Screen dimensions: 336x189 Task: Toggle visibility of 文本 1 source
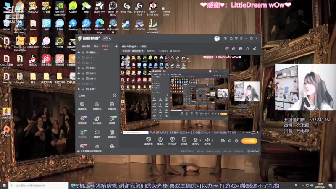[x=79, y=68]
